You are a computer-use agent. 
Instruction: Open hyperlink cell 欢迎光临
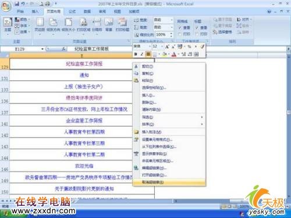(84, 166)
